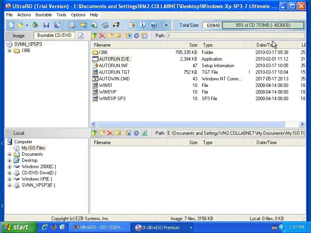The height and width of the screenshot is (233, 311).
Task: Create new folder in the Local pane toolbar
Action: (x=102, y=133)
